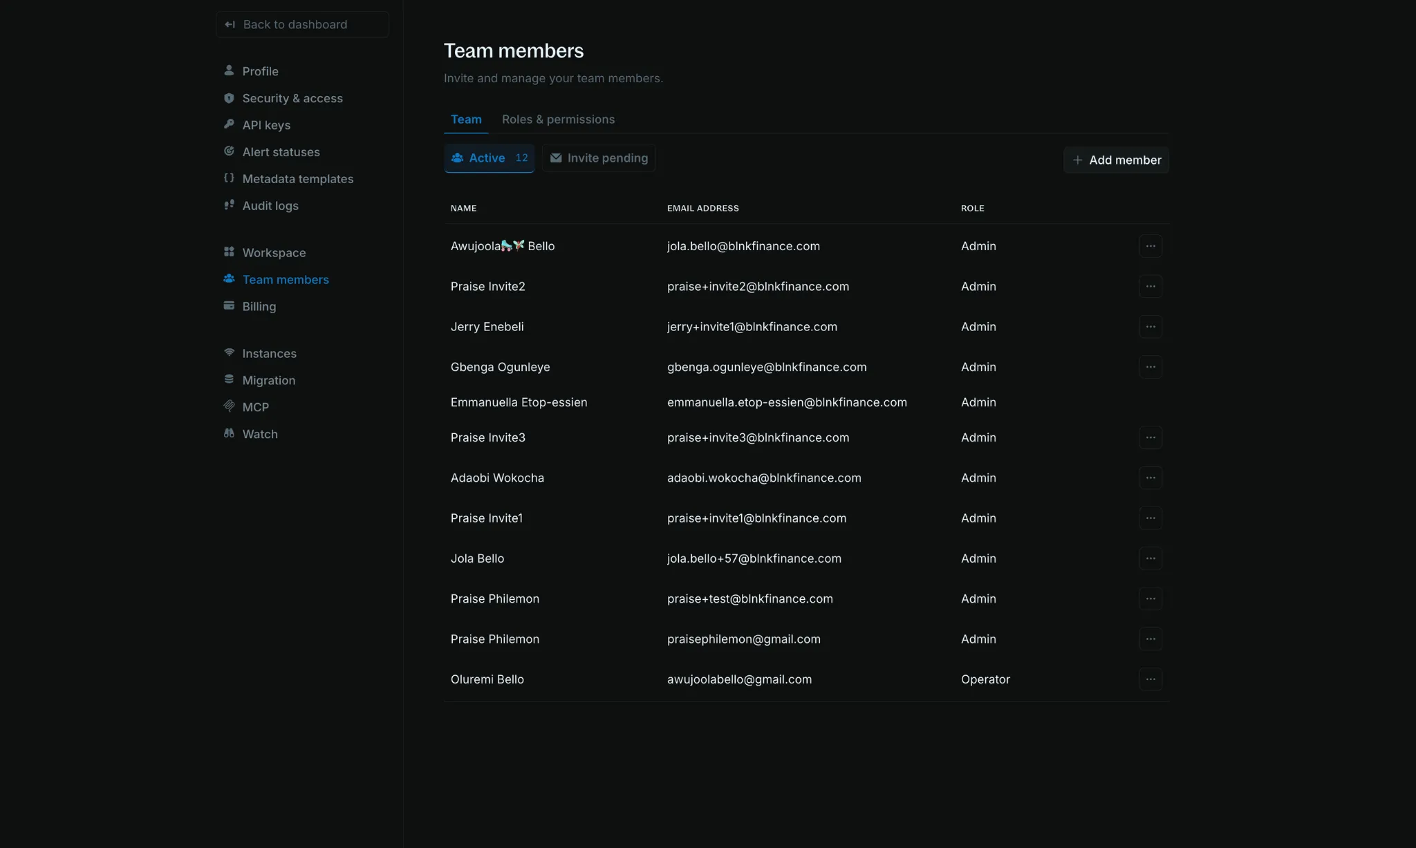Open the API keys key icon
Screen dimensions: 1416x848
pyautogui.click(x=229, y=124)
